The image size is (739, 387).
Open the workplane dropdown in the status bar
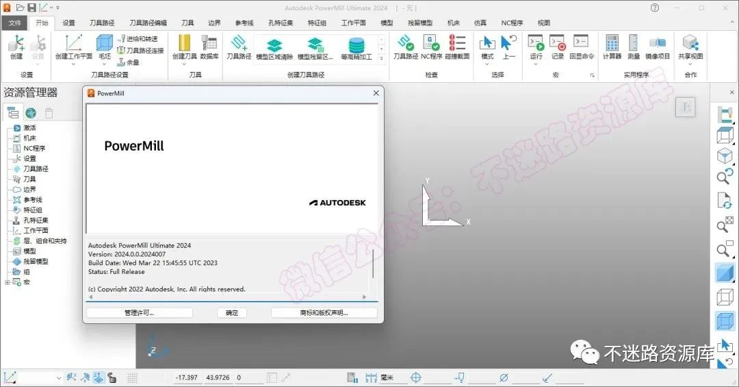pos(58,377)
